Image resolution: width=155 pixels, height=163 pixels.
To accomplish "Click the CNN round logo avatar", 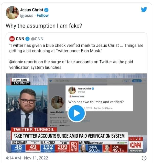I will (x=12, y=39).
